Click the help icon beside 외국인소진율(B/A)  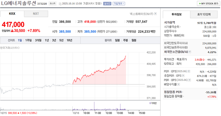pyautogui.click(x=190, y=52)
